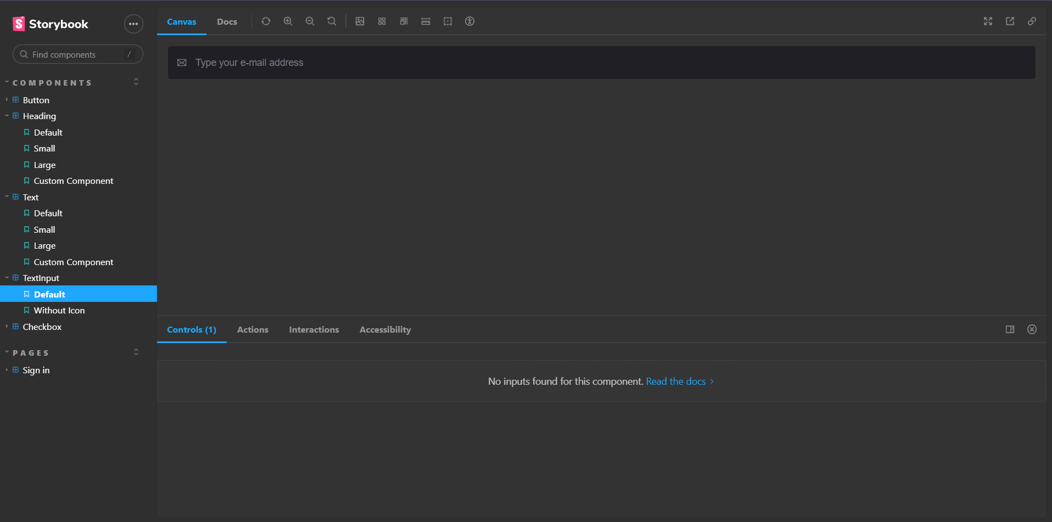Click the Find components search field

pos(77,54)
